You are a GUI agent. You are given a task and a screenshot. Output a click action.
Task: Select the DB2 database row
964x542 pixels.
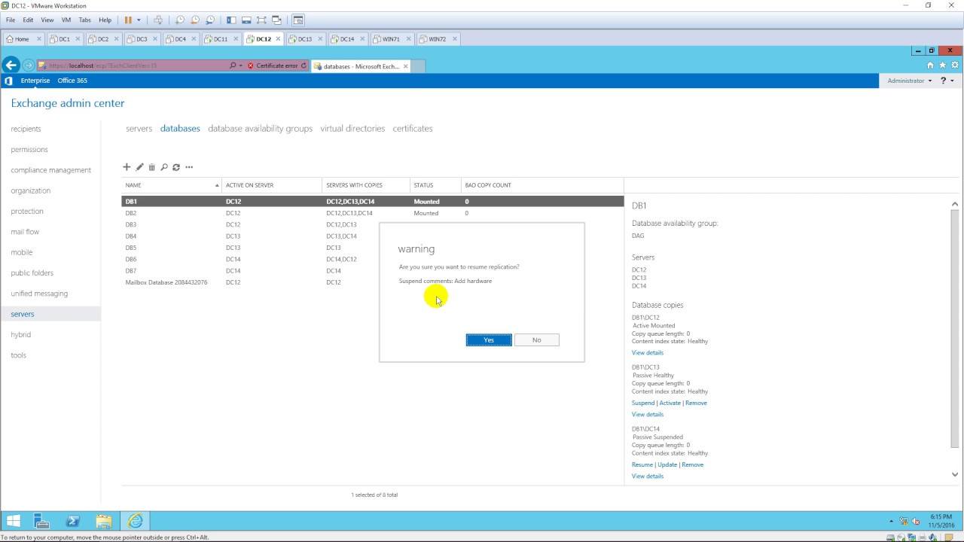tap(373, 213)
